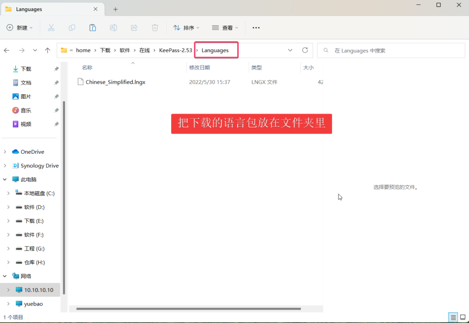Delete the file with the trash icon
Viewport: 469px width, 323px height.
click(155, 27)
